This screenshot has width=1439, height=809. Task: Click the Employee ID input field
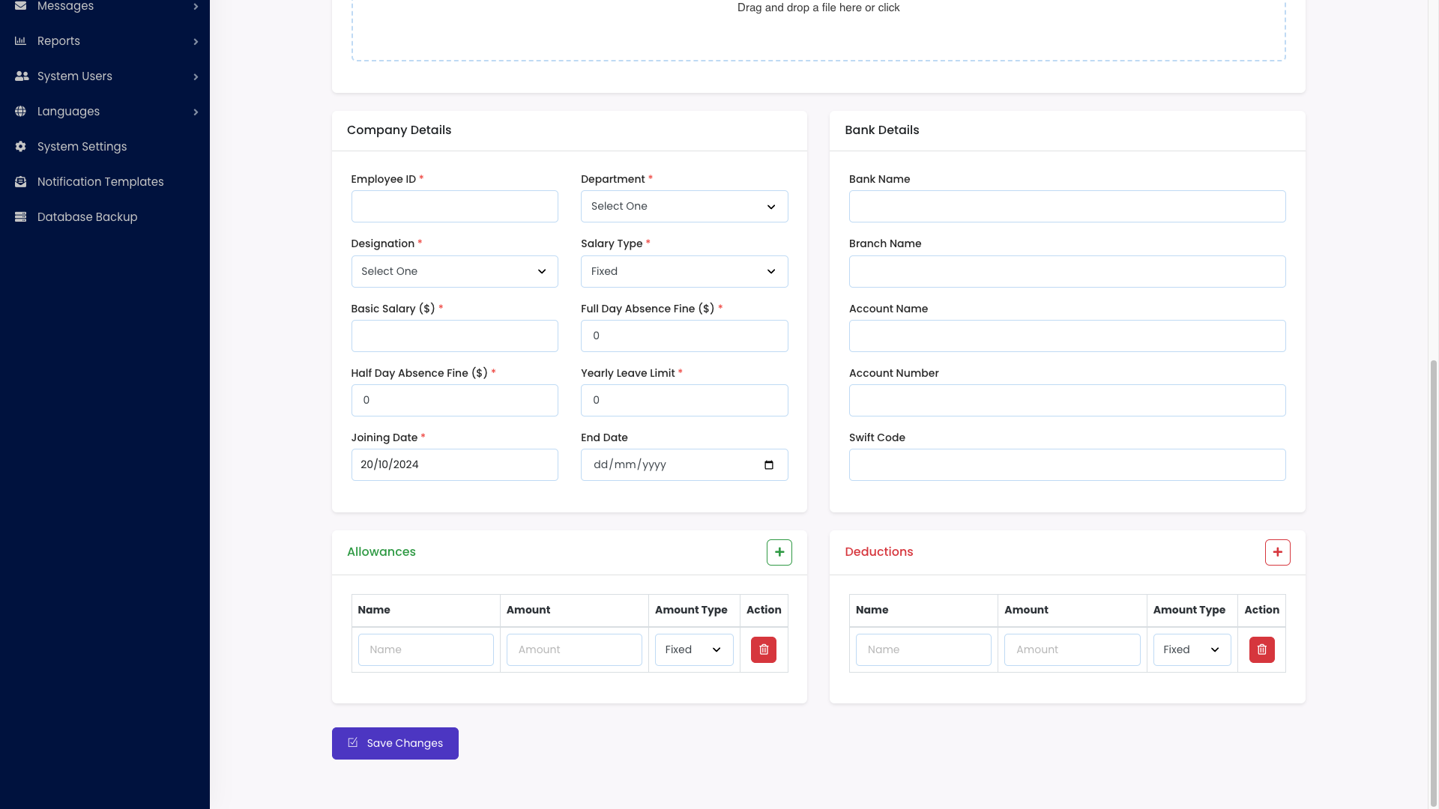click(454, 206)
